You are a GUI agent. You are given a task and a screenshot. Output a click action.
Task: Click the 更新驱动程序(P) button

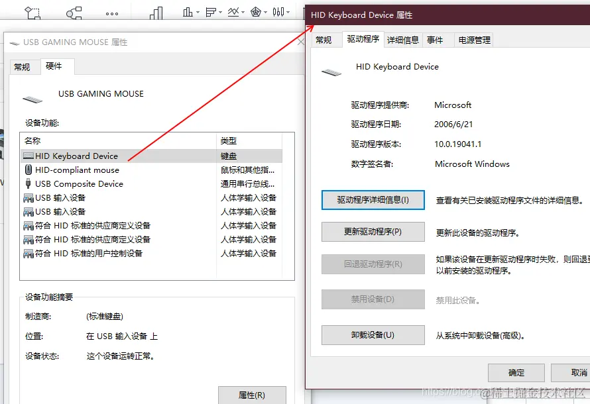tap(373, 232)
